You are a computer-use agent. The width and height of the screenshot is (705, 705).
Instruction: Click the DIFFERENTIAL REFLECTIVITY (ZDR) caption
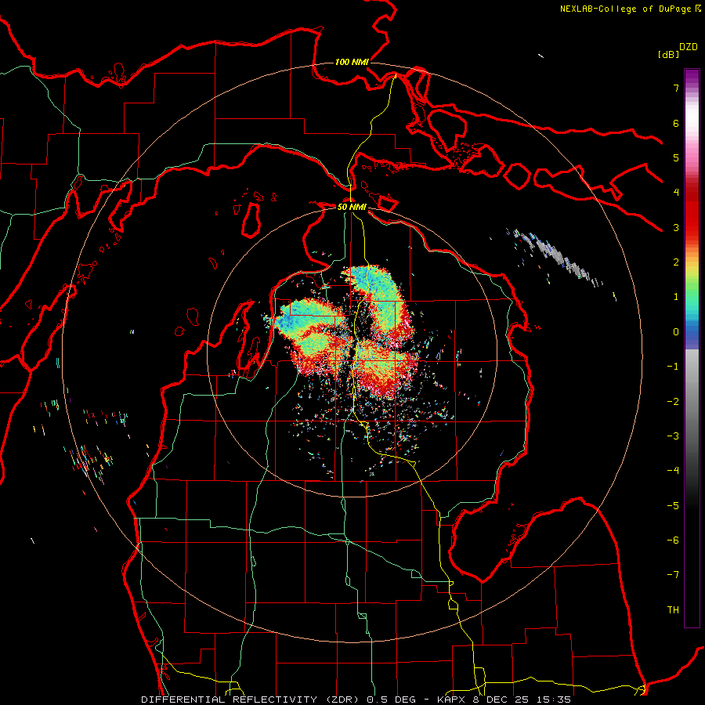(x=251, y=700)
